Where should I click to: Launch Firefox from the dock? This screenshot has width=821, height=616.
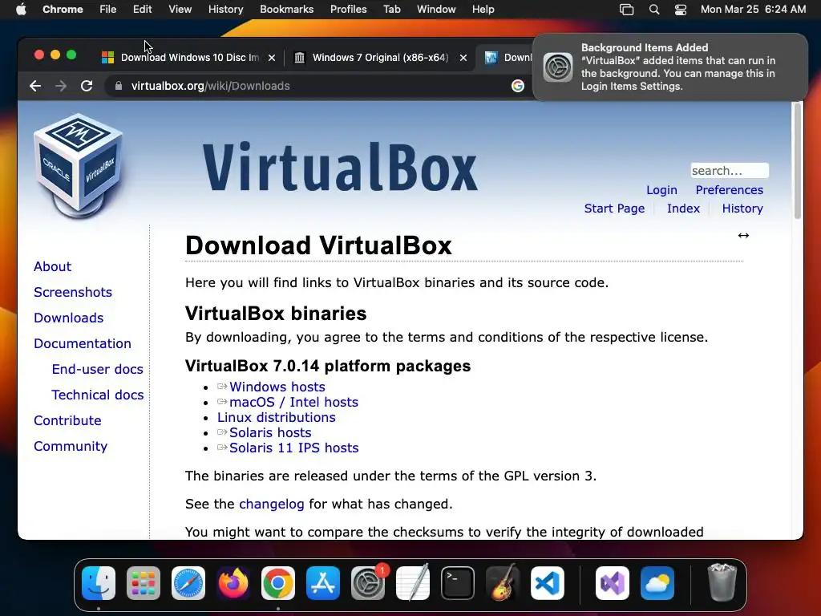233,583
